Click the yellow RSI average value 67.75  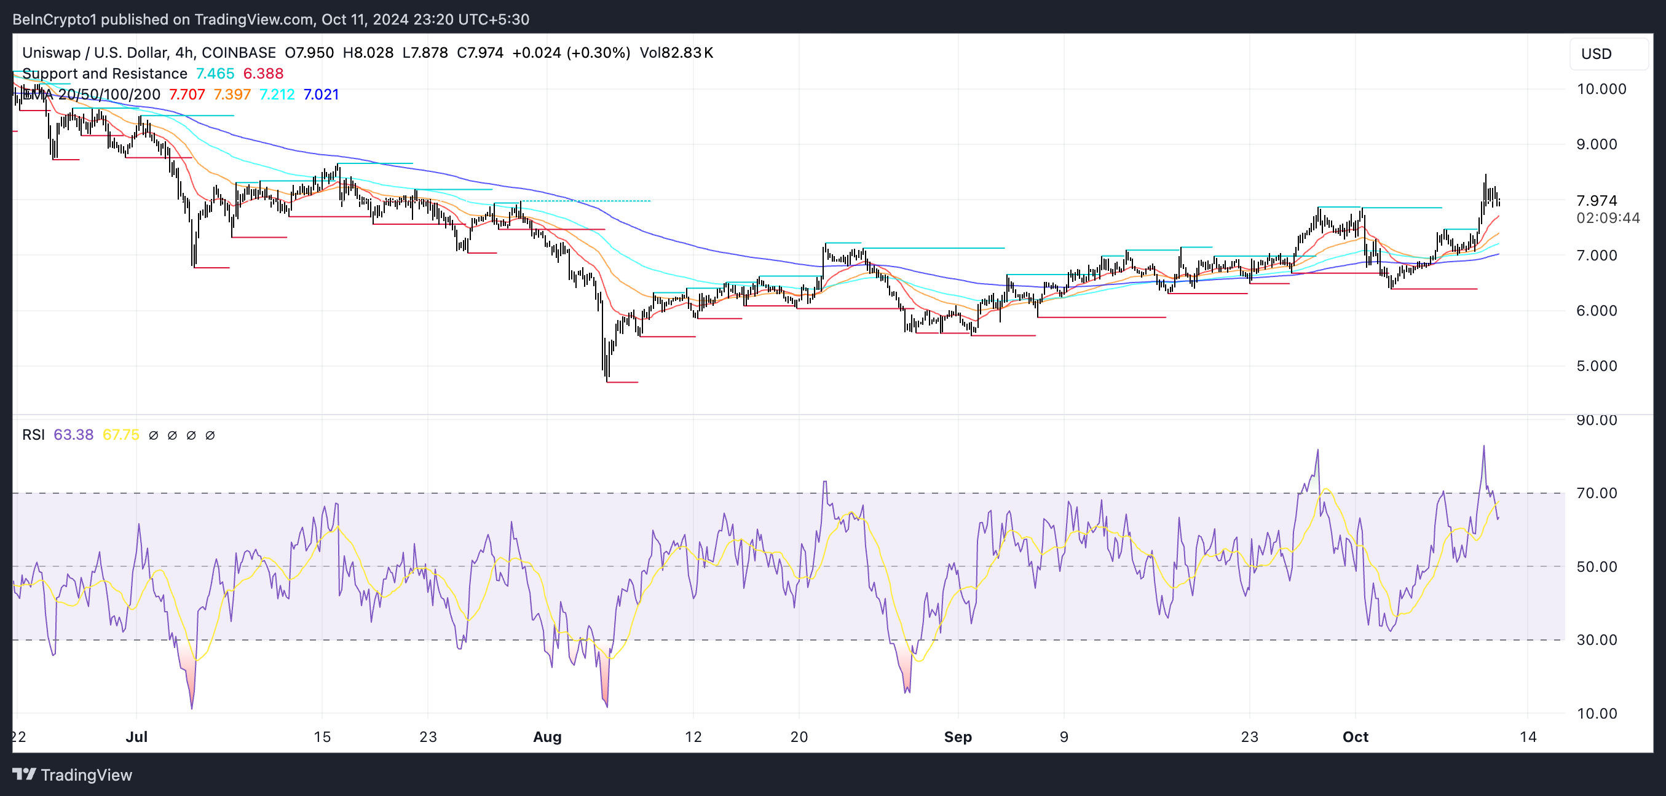coord(121,435)
